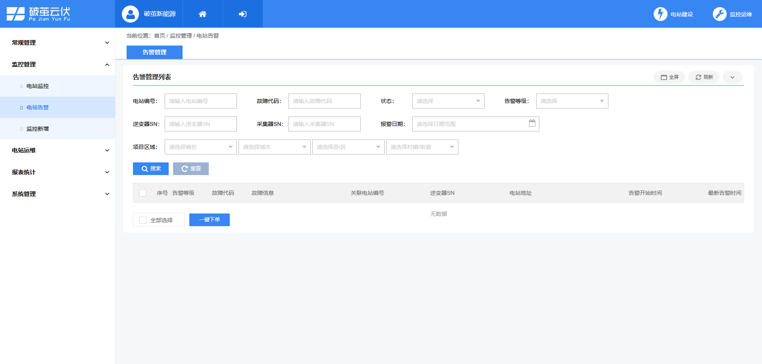Tick the checkbox beside 全部选择 label
762x364 pixels.
coord(143,220)
